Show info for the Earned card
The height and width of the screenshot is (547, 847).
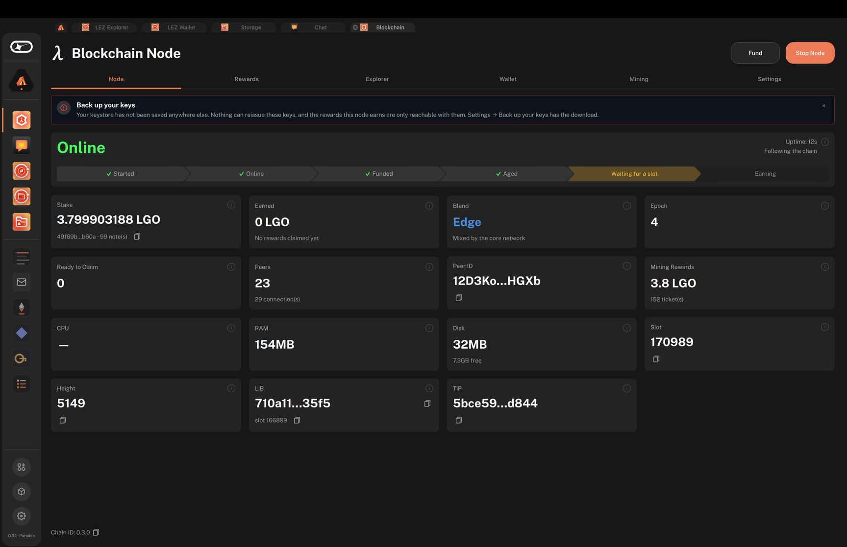point(429,206)
